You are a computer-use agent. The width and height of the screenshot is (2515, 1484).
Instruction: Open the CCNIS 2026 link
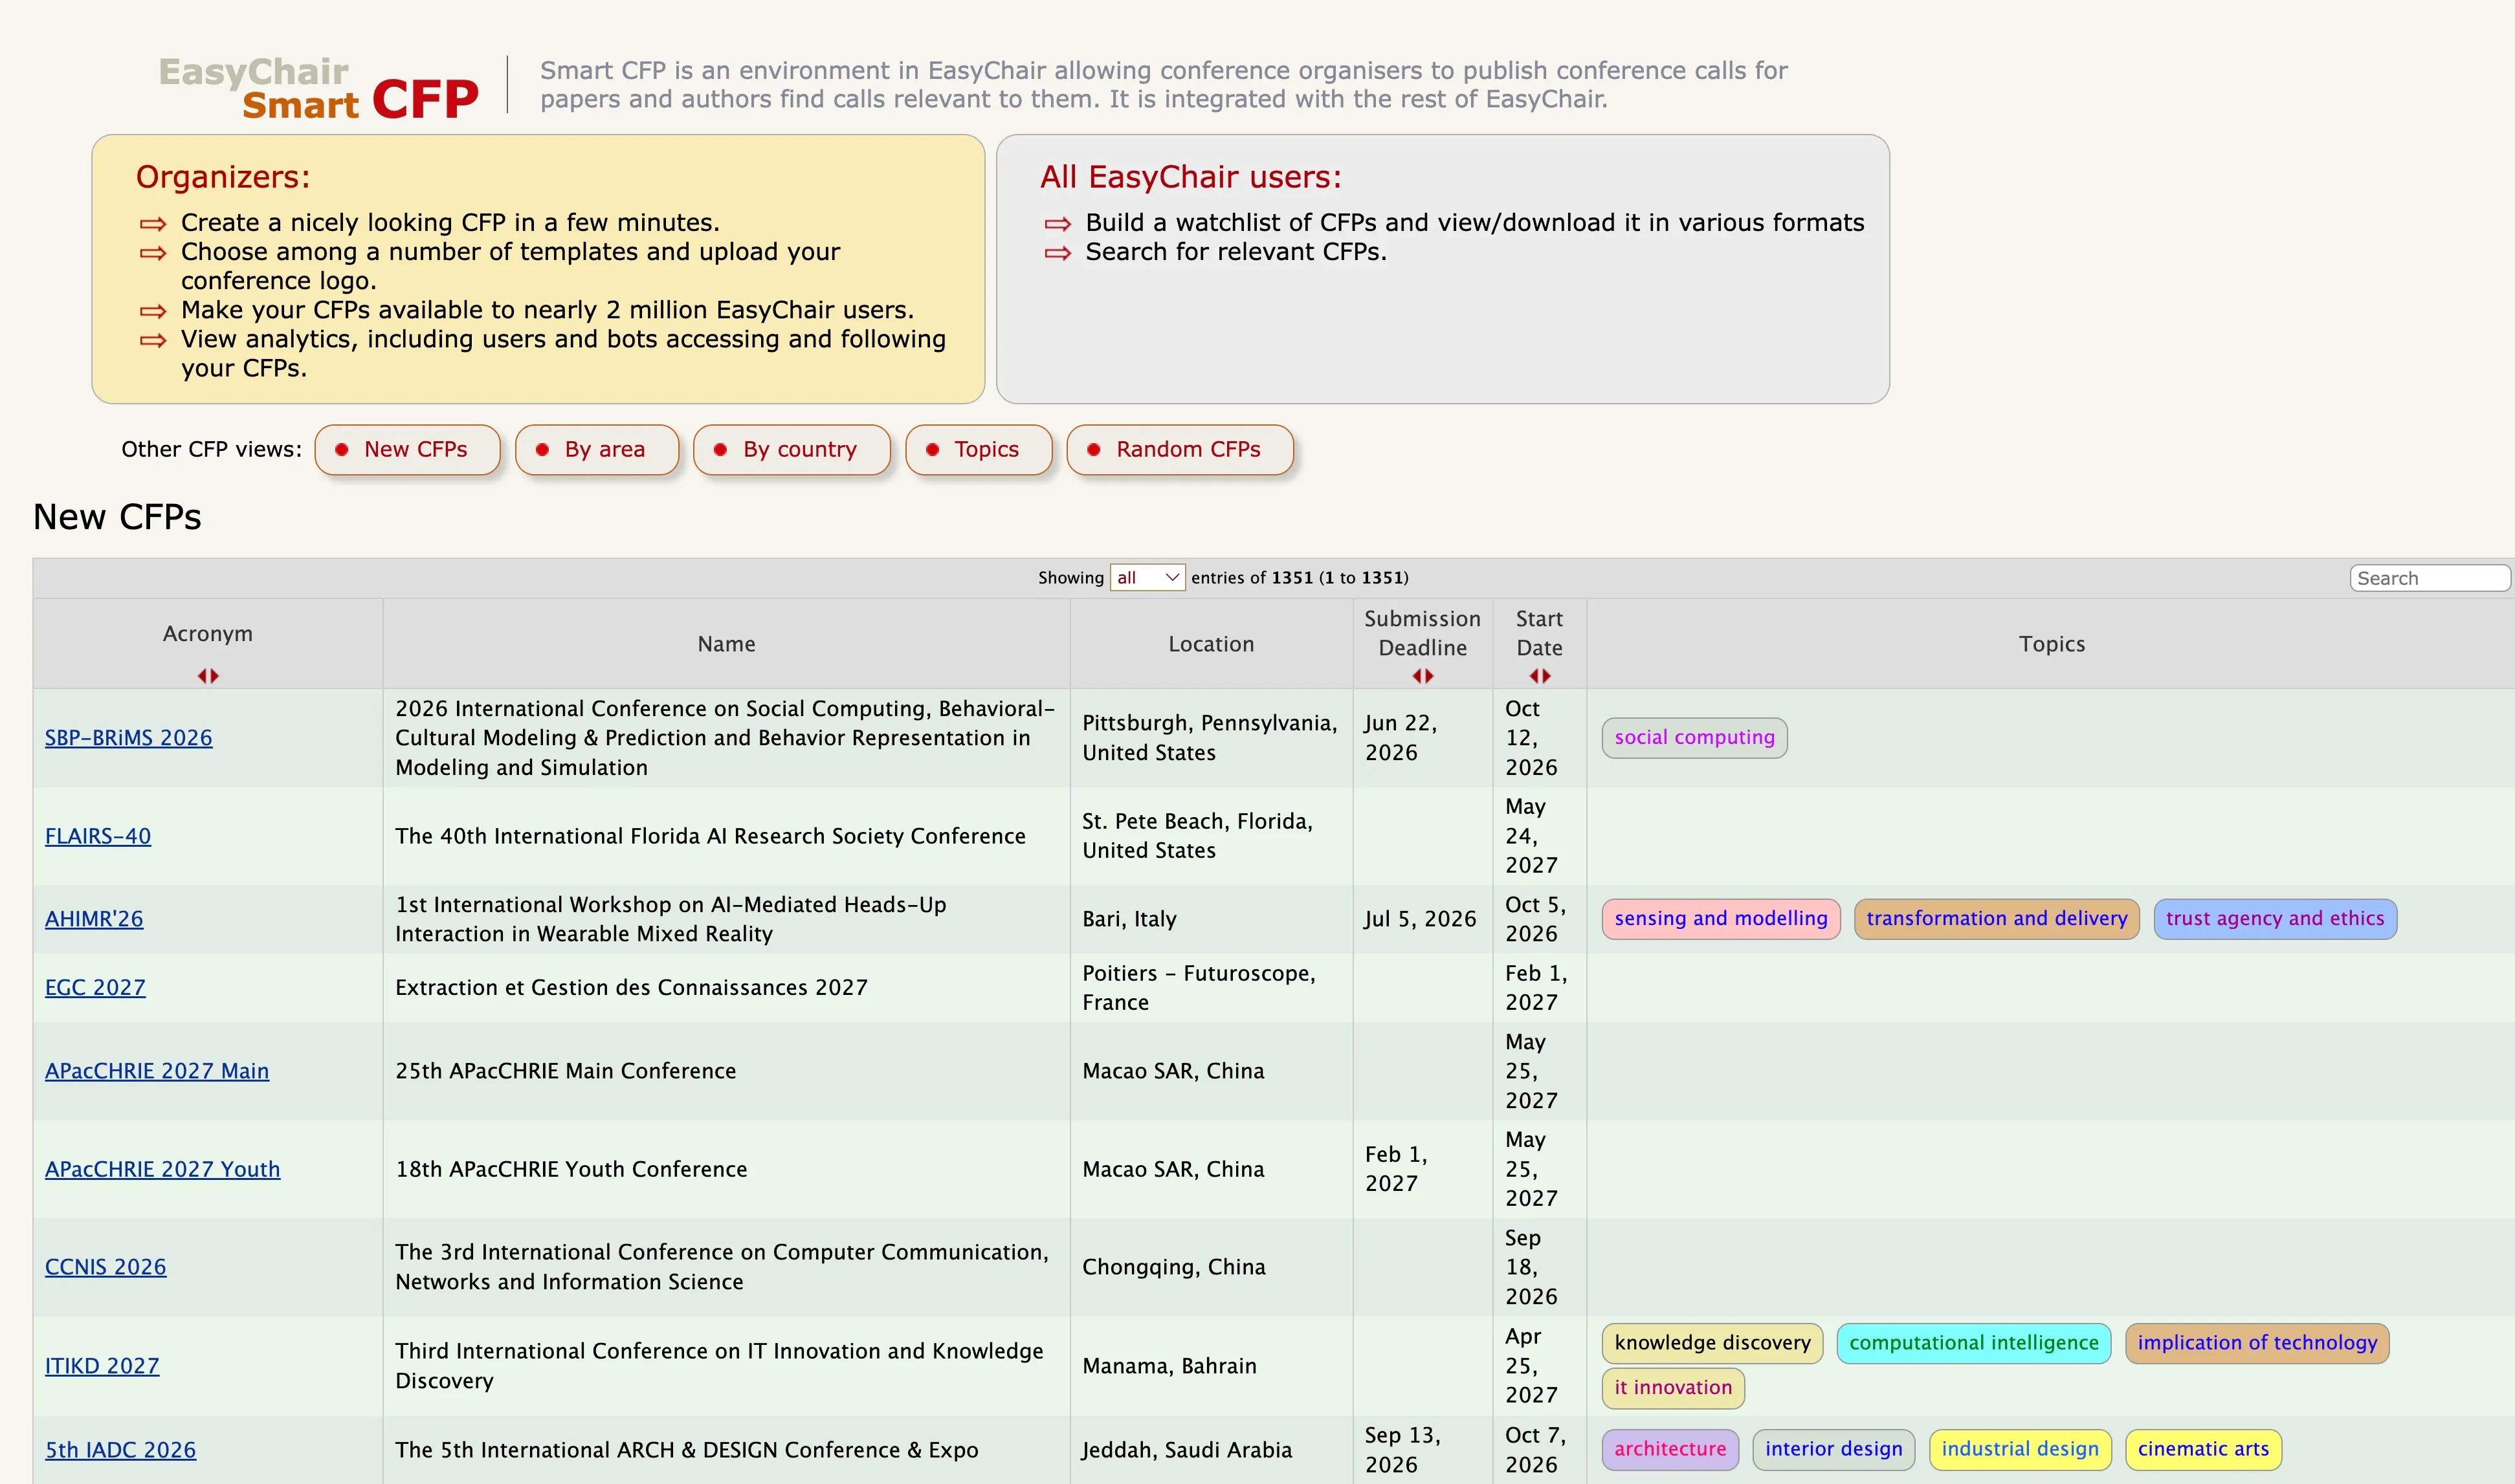point(106,1267)
